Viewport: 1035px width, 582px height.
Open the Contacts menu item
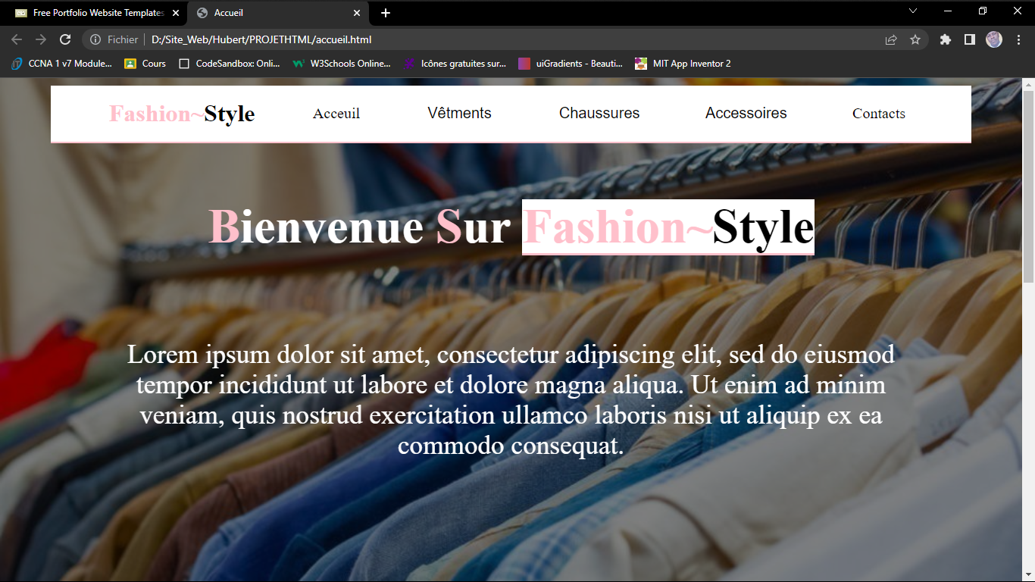pos(879,114)
